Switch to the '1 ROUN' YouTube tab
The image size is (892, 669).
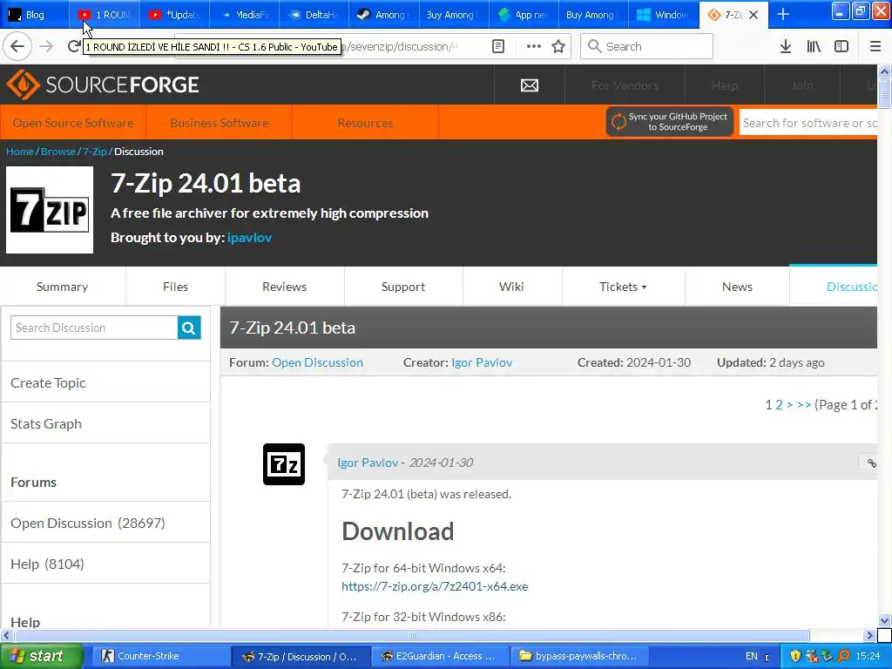[x=105, y=15]
